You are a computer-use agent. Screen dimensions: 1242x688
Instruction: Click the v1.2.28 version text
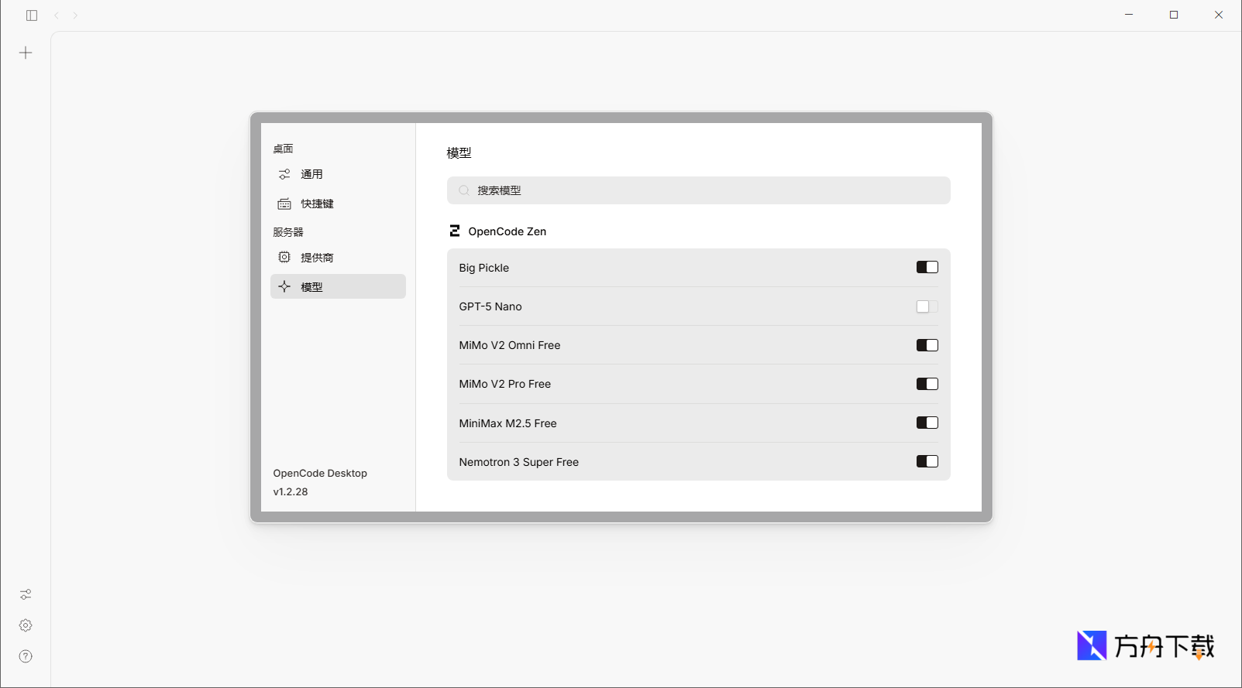click(291, 491)
